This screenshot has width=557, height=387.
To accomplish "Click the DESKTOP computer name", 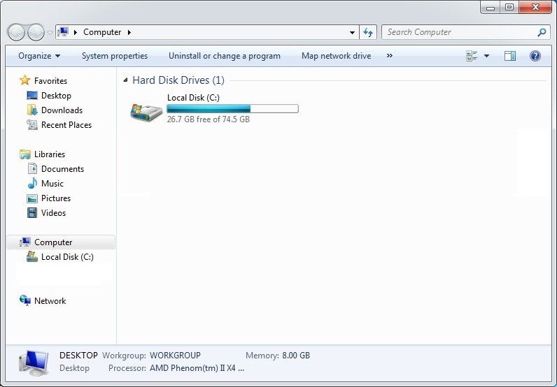I will click(78, 356).
